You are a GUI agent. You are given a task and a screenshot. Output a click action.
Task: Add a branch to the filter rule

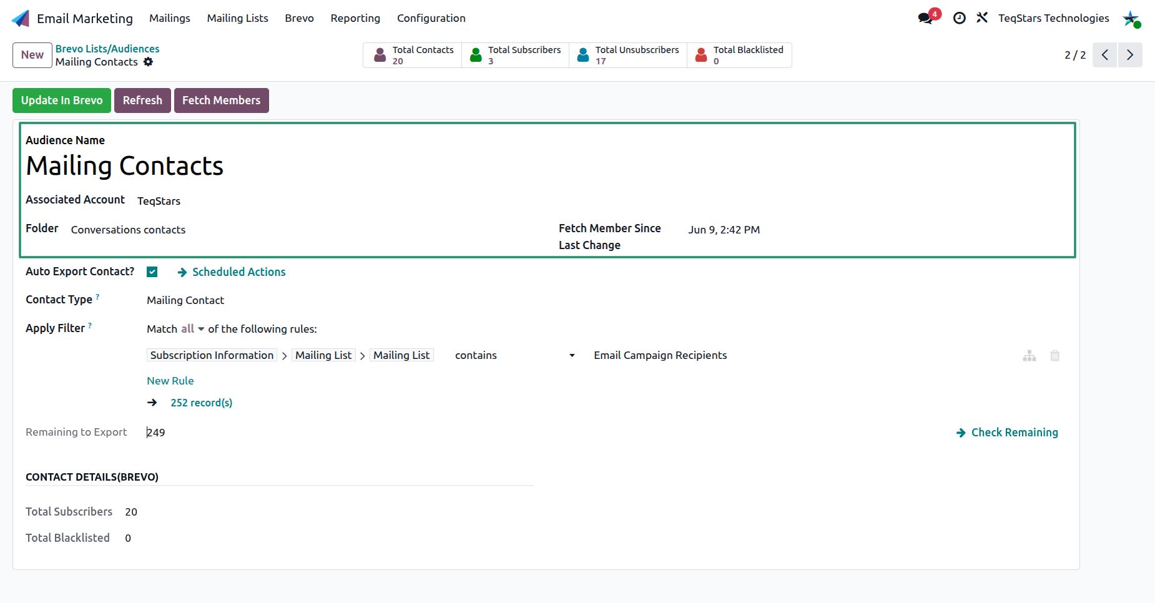1030,356
